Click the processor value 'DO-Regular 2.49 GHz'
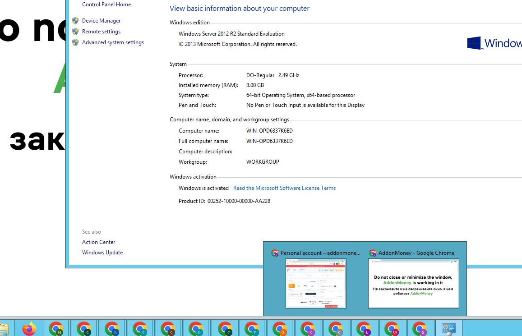The width and height of the screenshot is (522, 336). point(273,75)
